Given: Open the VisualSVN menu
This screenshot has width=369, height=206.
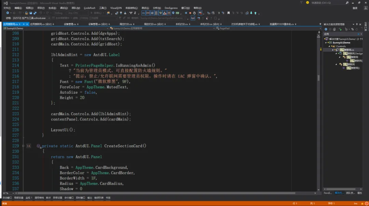Looking at the screenshot, I should (116, 8).
